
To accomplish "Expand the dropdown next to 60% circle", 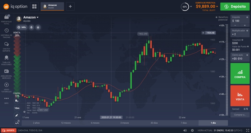I will pyautogui.click(x=191, y=7).
